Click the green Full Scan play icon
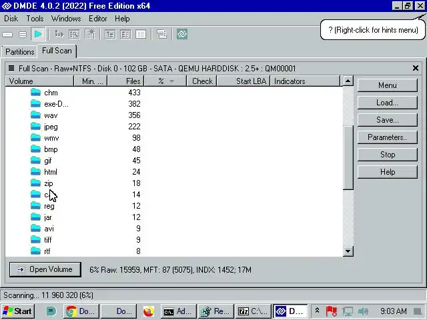Screen dimensions: 427x320 point(38,34)
